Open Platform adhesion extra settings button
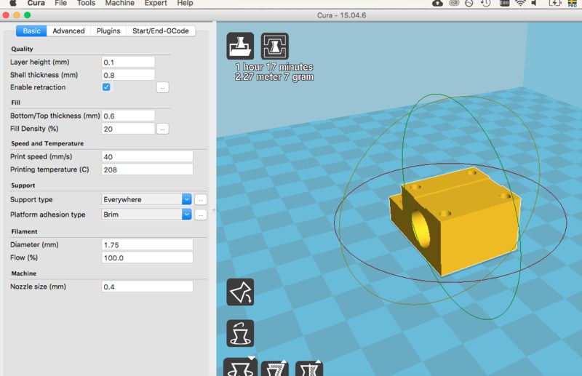Screen dimensions: 582x376 (x=201, y=215)
